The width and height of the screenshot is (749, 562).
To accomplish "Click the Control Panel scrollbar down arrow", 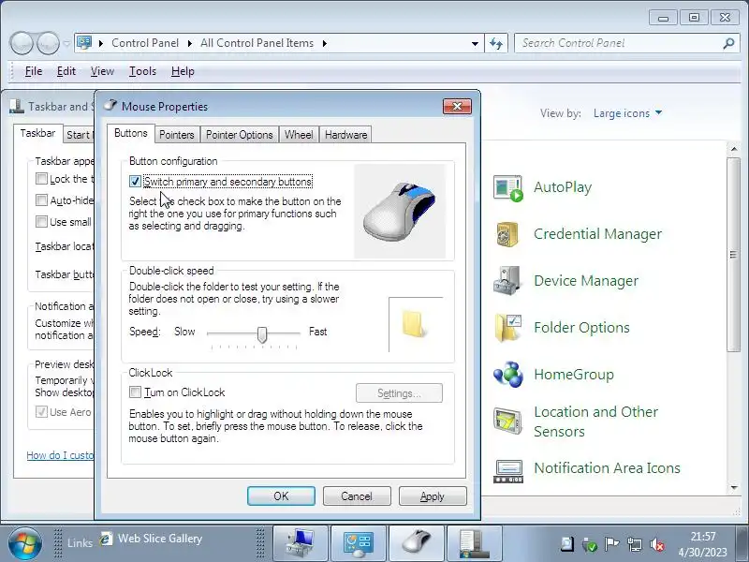I will [x=734, y=487].
